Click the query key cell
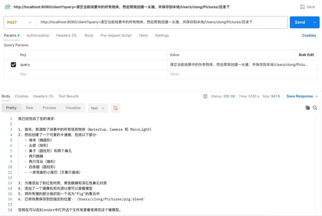This screenshot has height=216, width=322. tap(92, 64)
